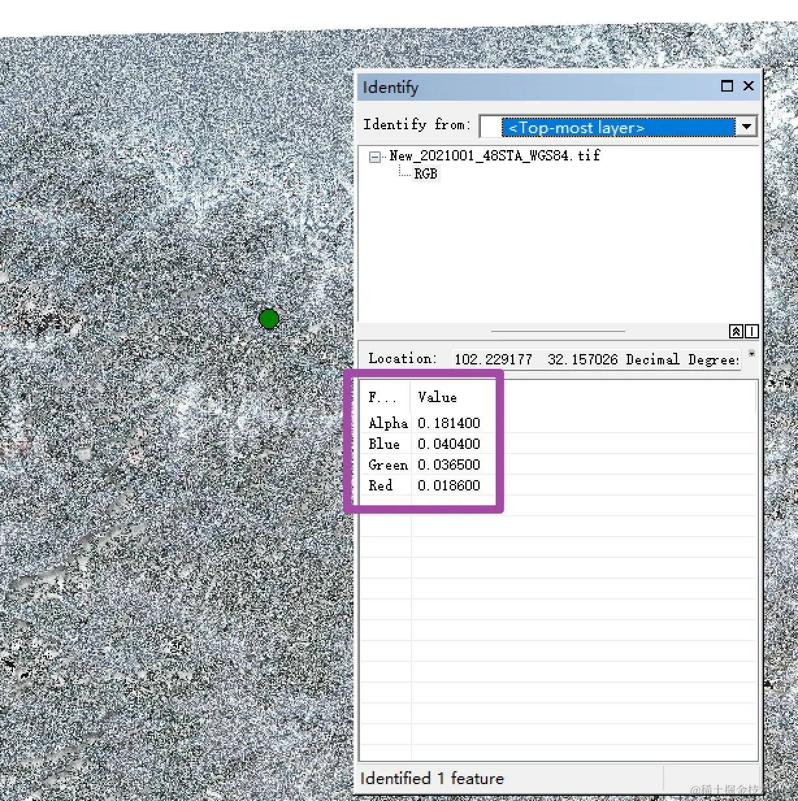Select the Blue field row
798x801 pixels.
pos(384,444)
